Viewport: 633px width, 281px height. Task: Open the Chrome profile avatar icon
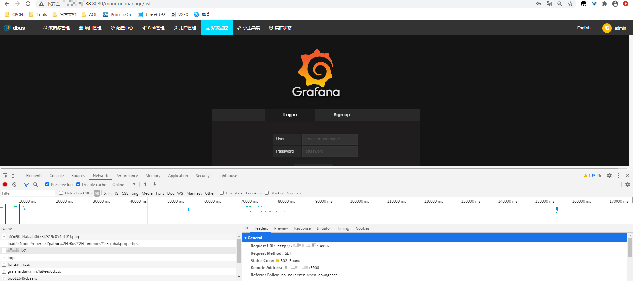(x=615, y=4)
